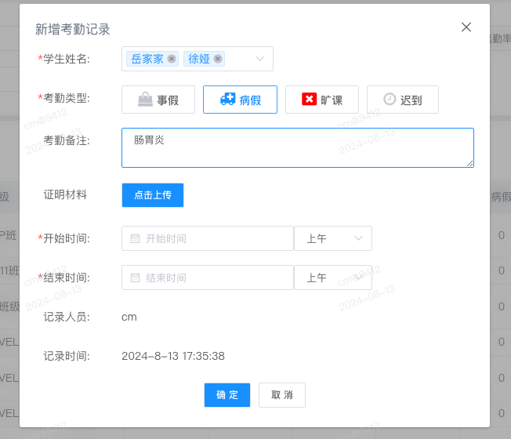Select 旷课 attendance type

(322, 100)
